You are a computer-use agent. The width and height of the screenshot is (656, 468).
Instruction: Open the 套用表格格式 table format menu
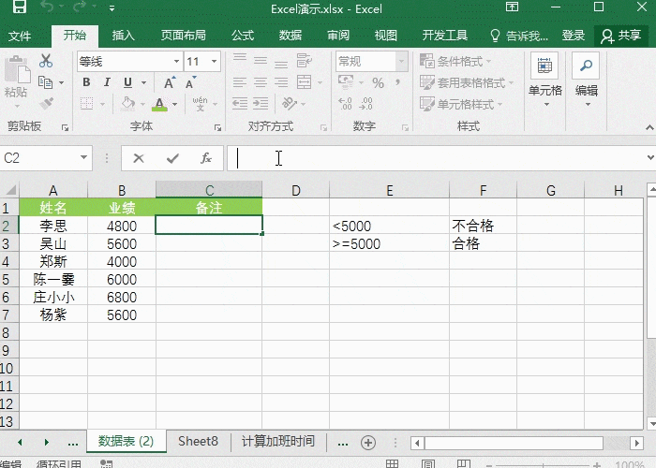[467, 82]
